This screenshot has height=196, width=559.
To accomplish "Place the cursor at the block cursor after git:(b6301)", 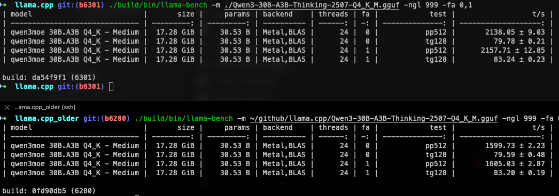I will tap(111, 87).
